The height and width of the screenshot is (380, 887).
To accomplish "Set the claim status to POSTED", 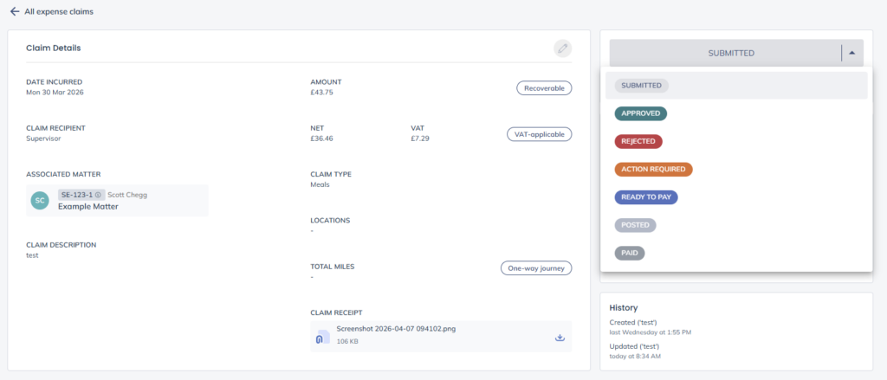I will coord(635,225).
